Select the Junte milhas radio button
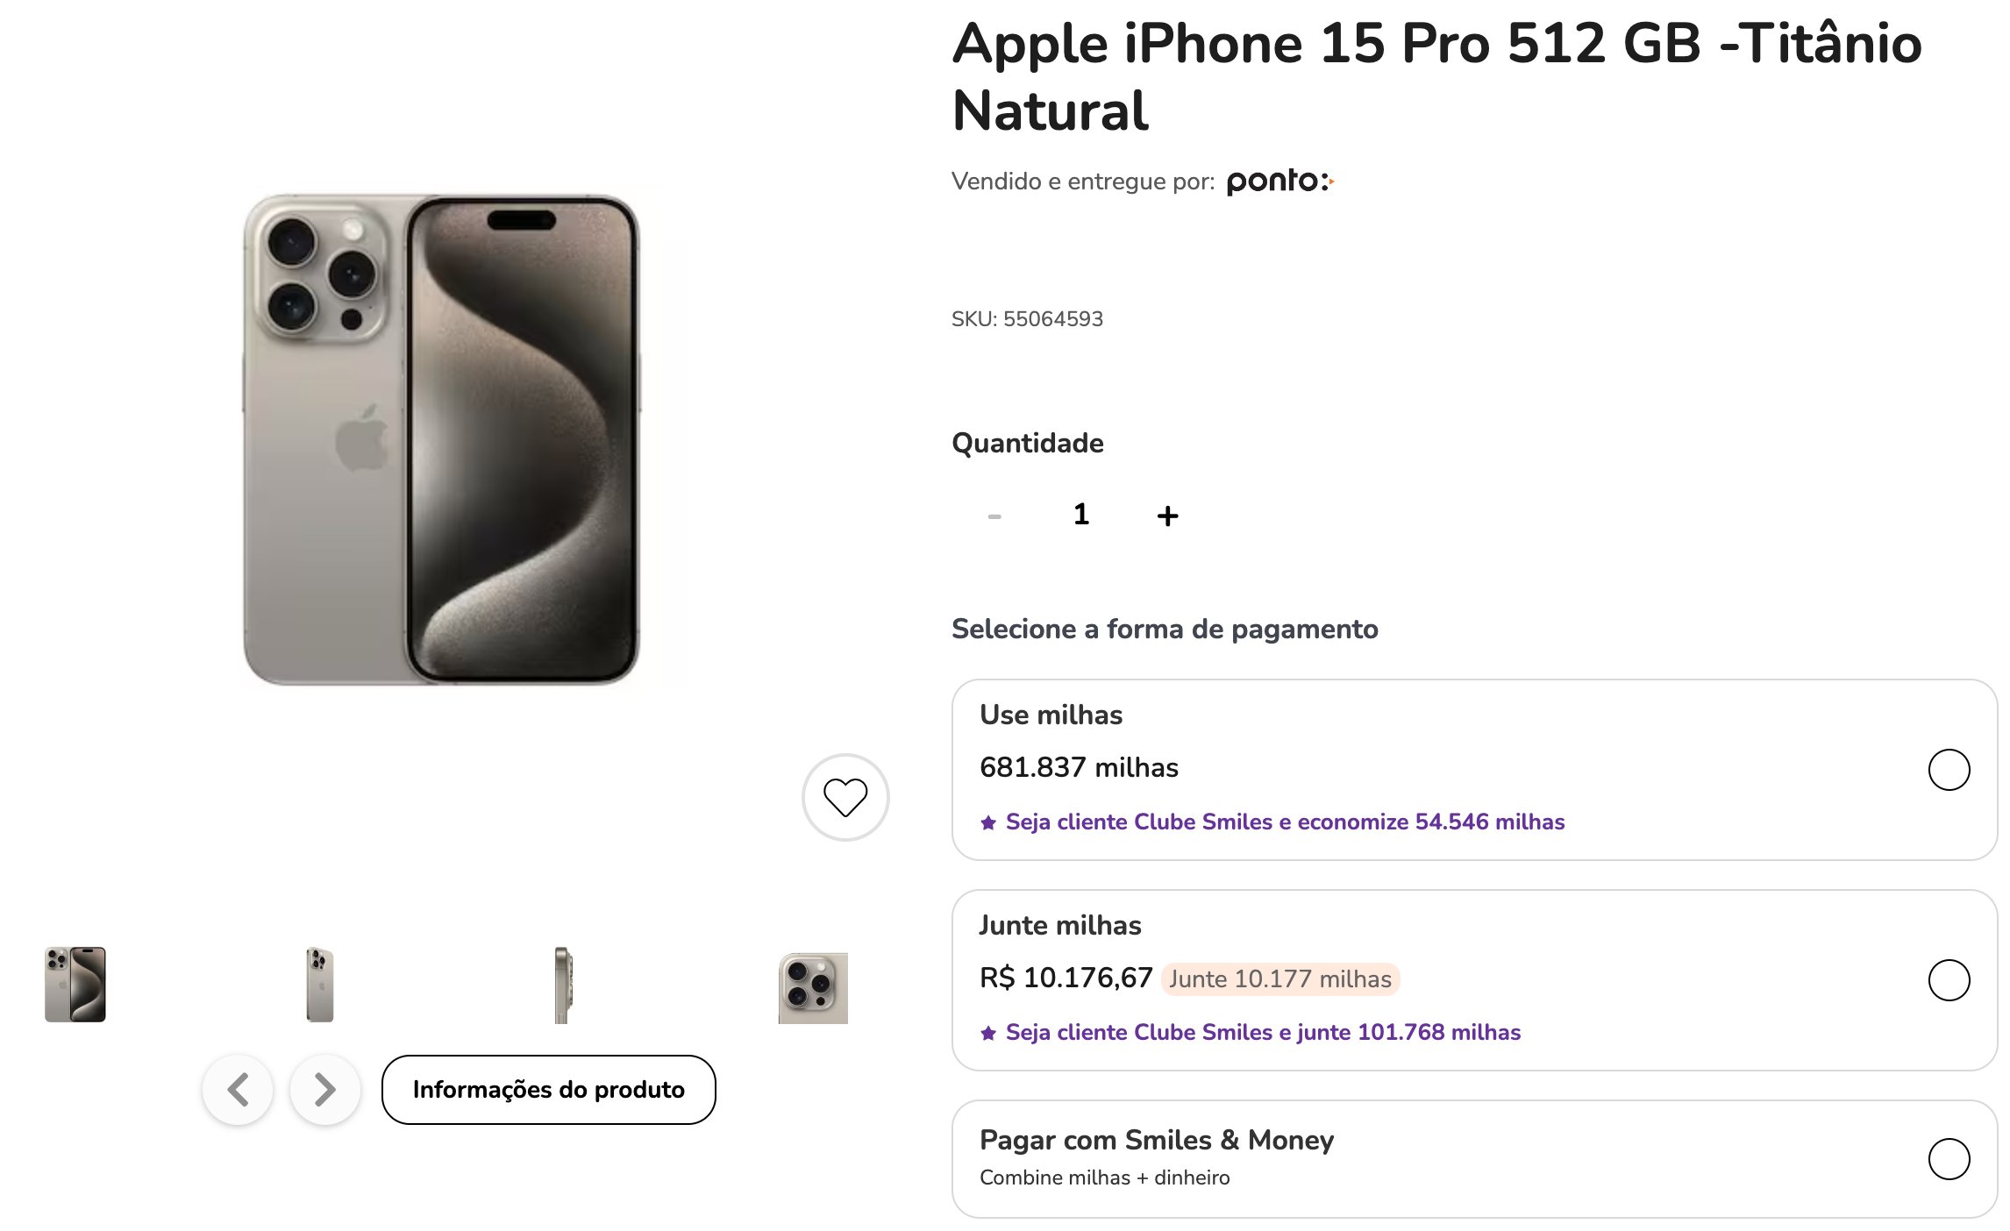The height and width of the screenshot is (1231, 2010). [x=1949, y=980]
